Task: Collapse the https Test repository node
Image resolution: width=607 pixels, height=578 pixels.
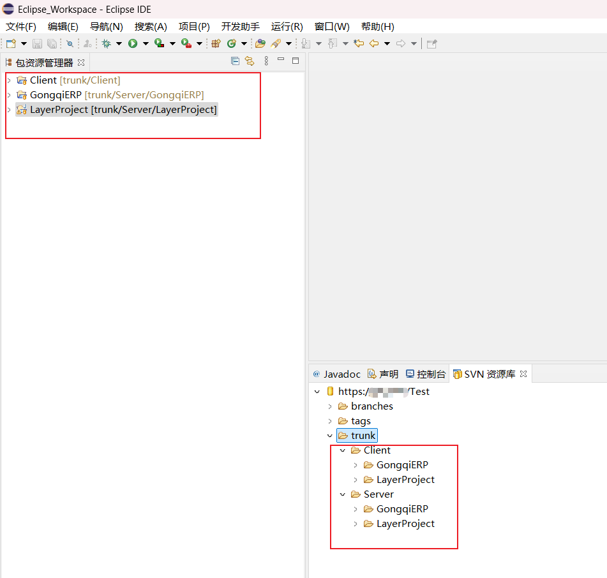Action: pos(317,392)
